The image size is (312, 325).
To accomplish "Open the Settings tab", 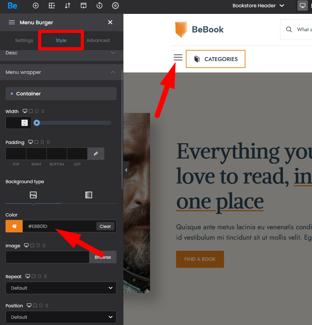I will (x=24, y=41).
